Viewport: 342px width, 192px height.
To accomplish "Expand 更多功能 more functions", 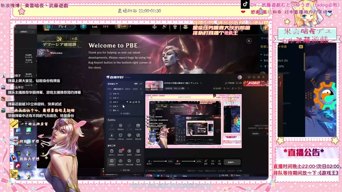I will coord(125,170).
